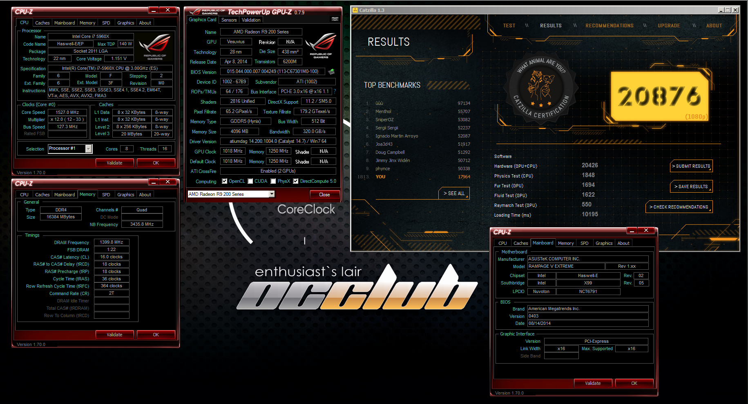The height and width of the screenshot is (404, 748).
Task: Click the Physics Test (CPU) score 1848
Action: coord(588,175)
